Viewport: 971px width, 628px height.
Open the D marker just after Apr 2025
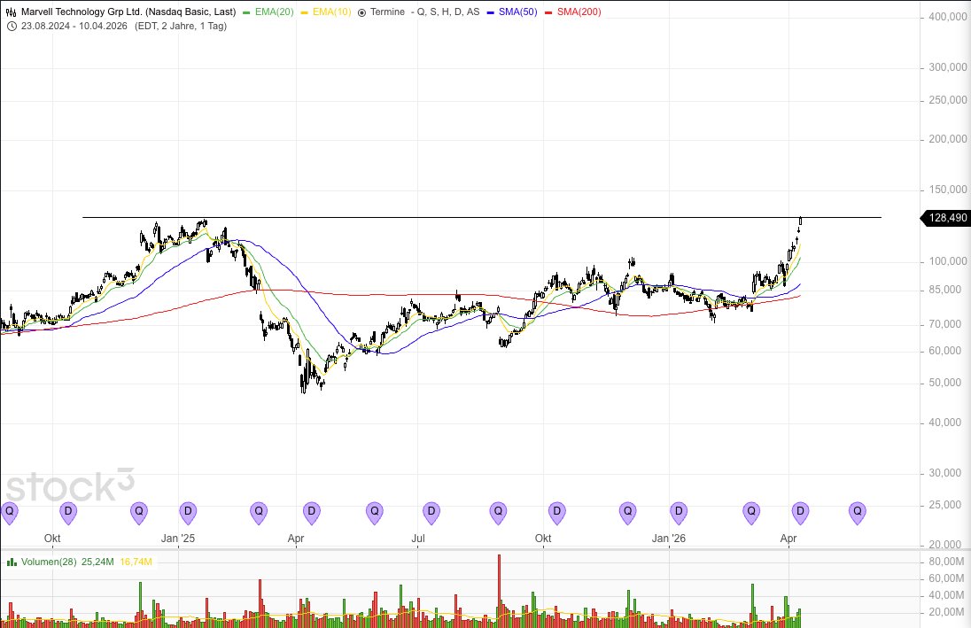pos(312,513)
